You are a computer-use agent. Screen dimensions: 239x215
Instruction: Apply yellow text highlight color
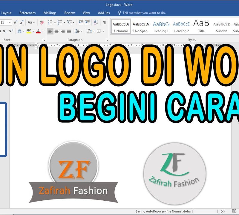(x=29, y=31)
